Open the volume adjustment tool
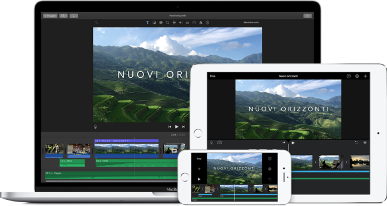Screen dimensions: 387x206 pyautogui.click(x=181, y=22)
